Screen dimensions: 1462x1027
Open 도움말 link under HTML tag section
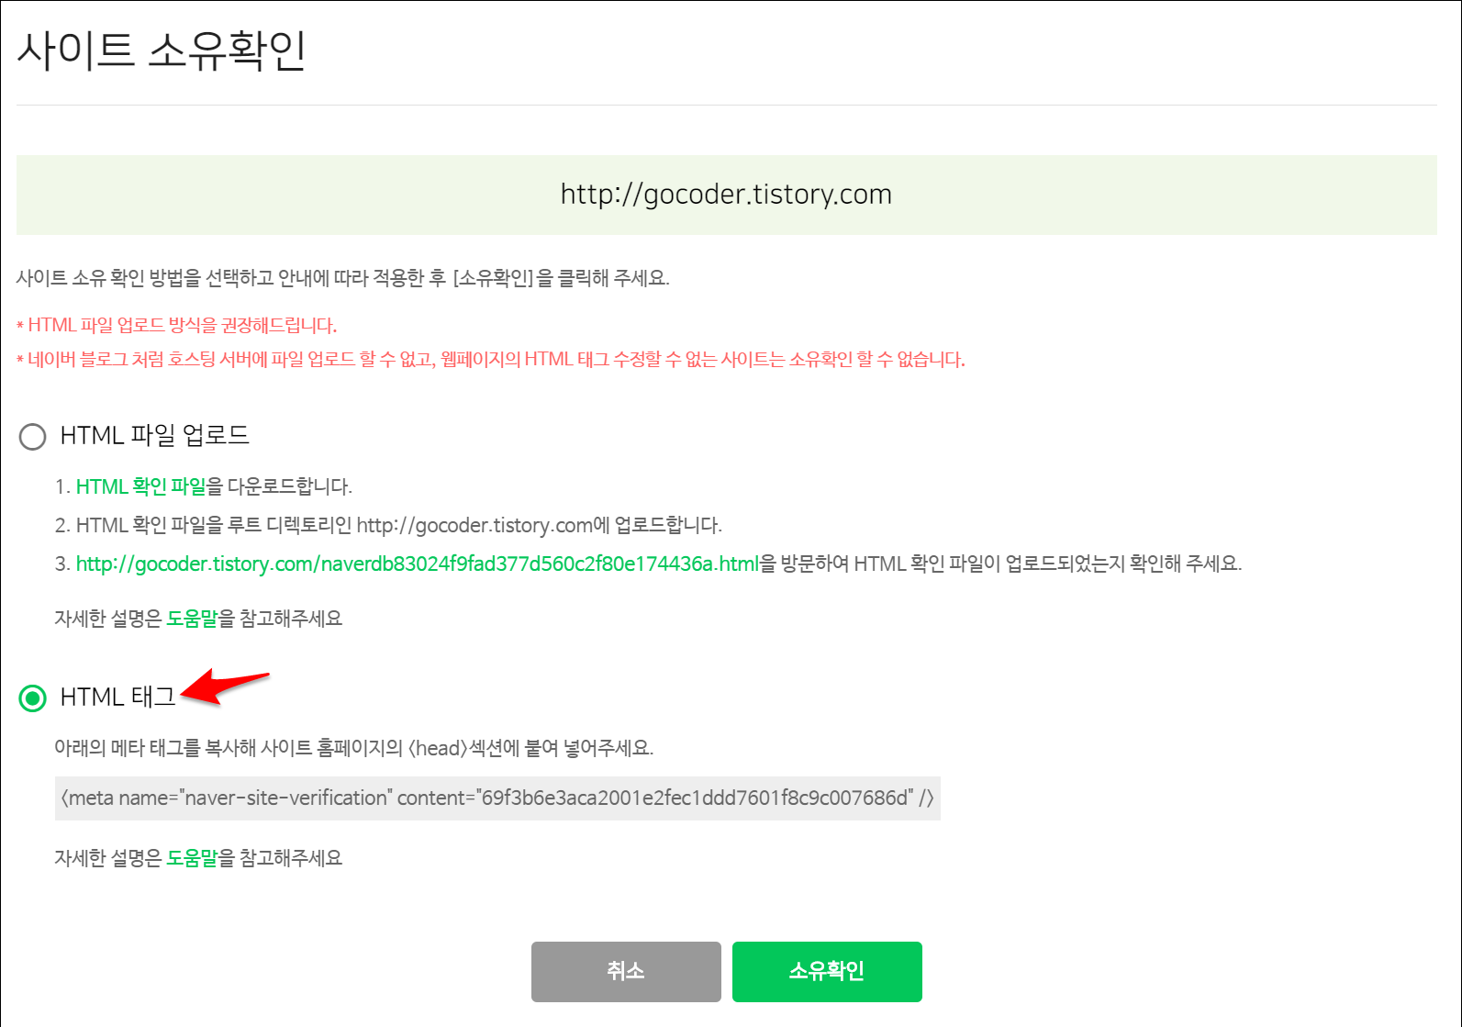click(192, 858)
